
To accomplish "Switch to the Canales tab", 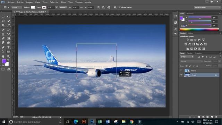I will 189,53.
